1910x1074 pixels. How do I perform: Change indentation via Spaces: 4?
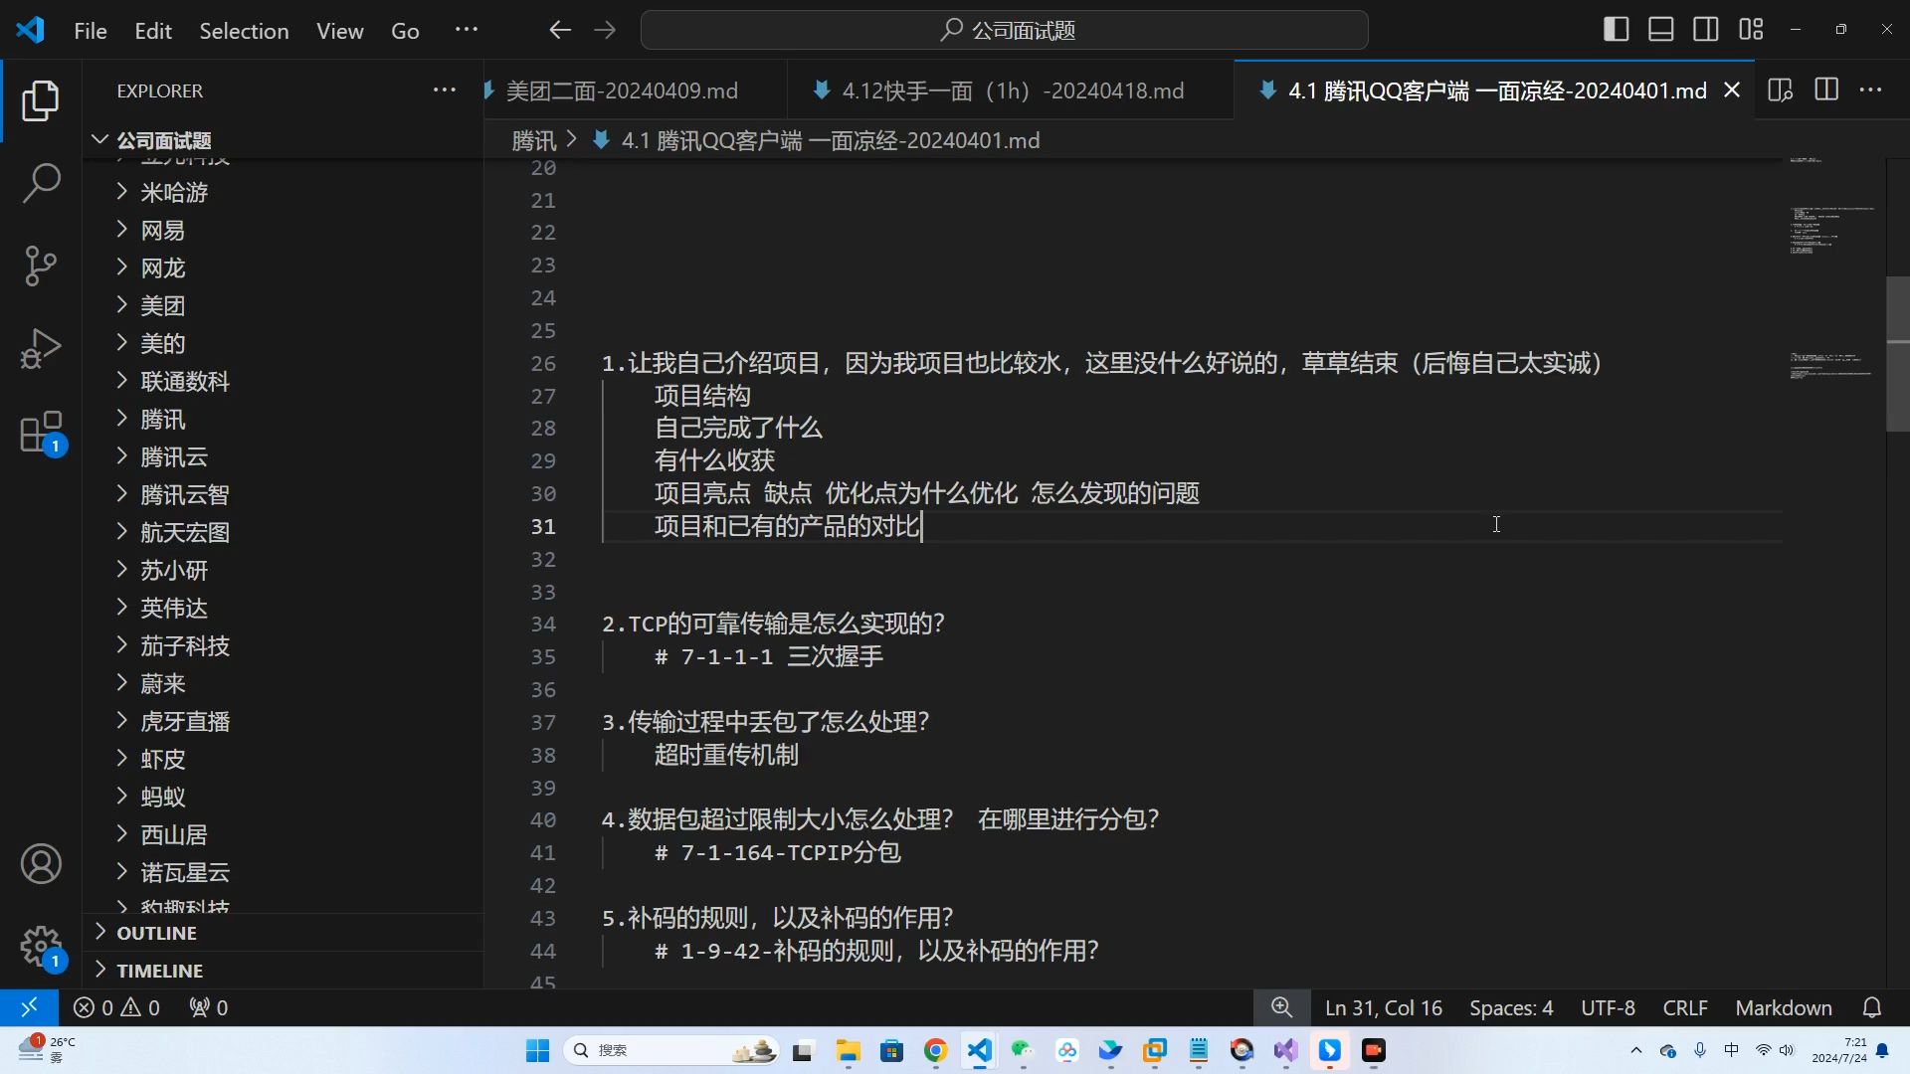pos(1511,1007)
